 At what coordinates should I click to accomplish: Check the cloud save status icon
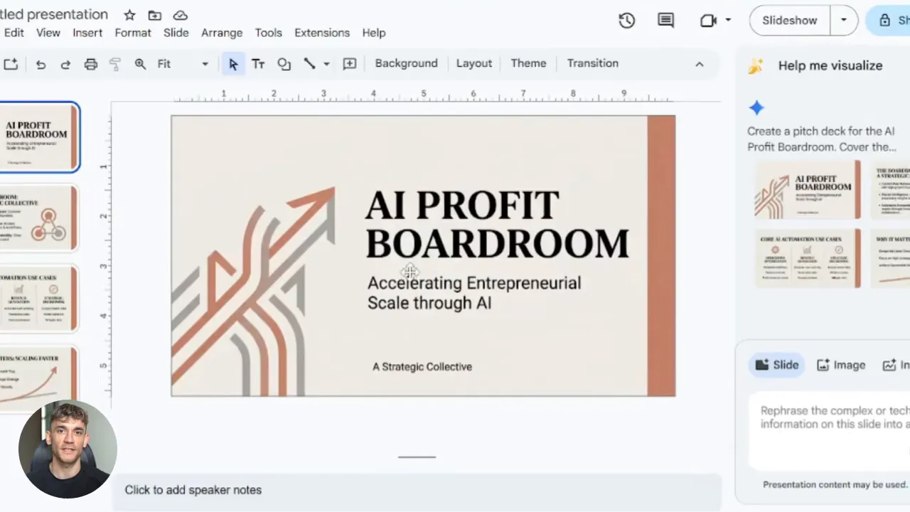(181, 15)
